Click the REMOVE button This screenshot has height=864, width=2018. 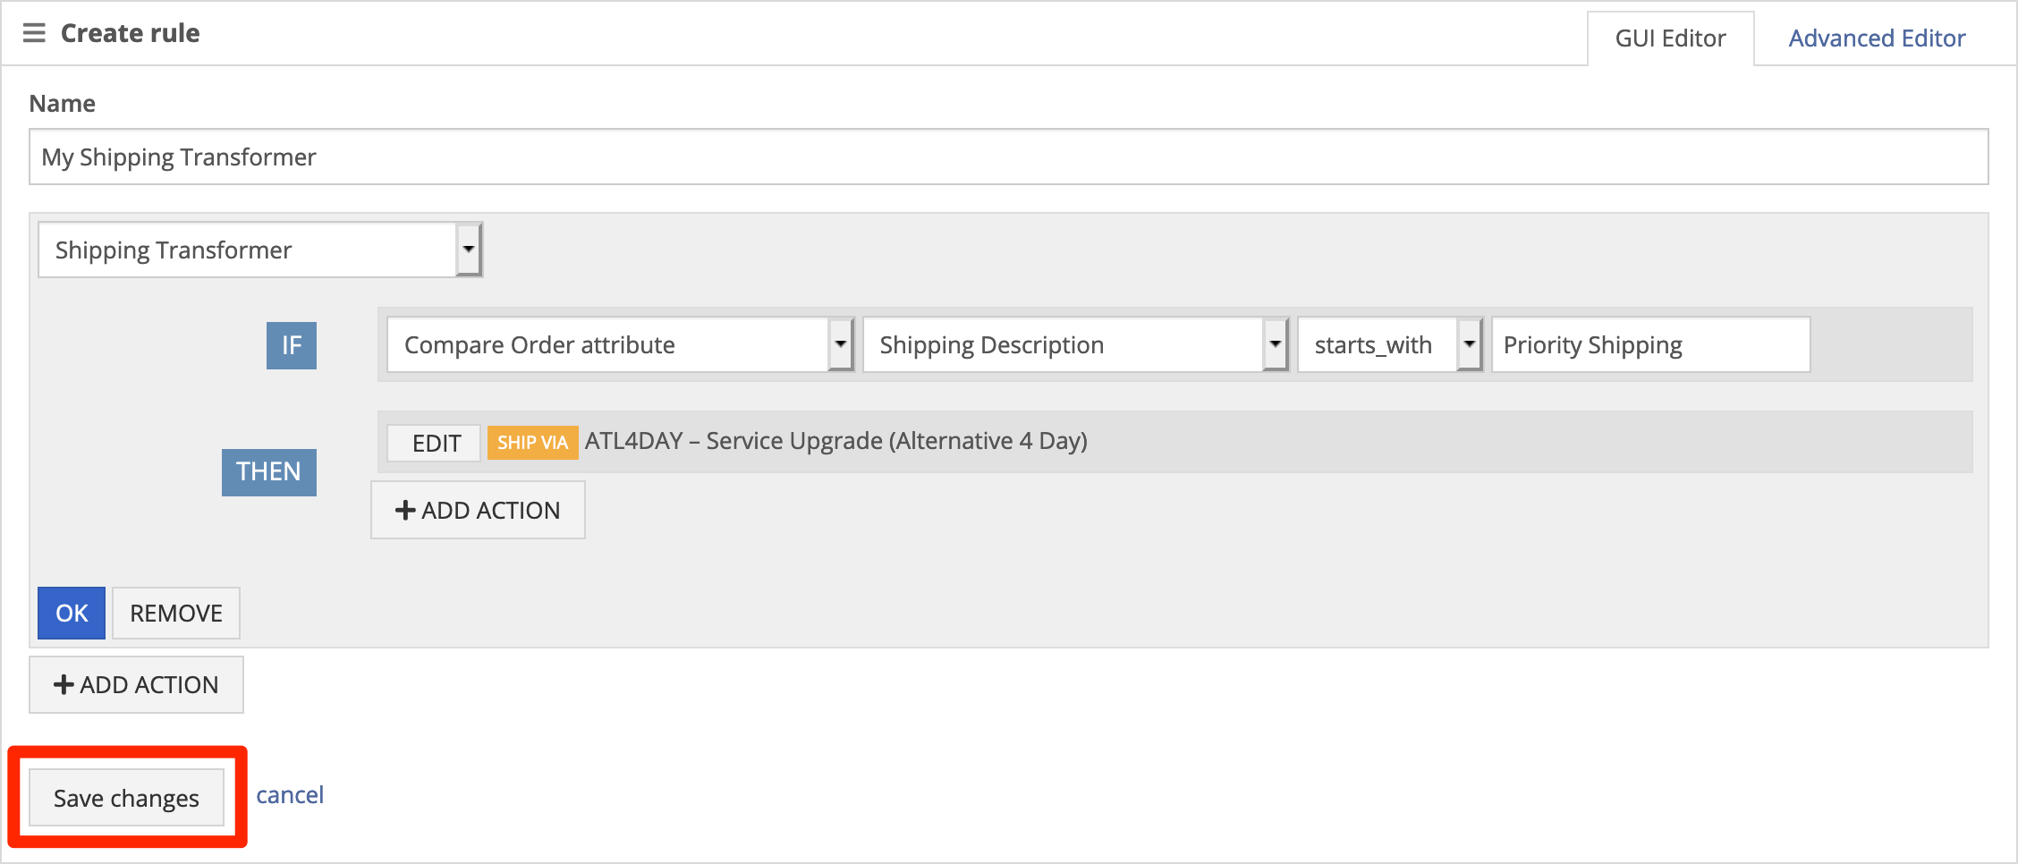(x=176, y=613)
